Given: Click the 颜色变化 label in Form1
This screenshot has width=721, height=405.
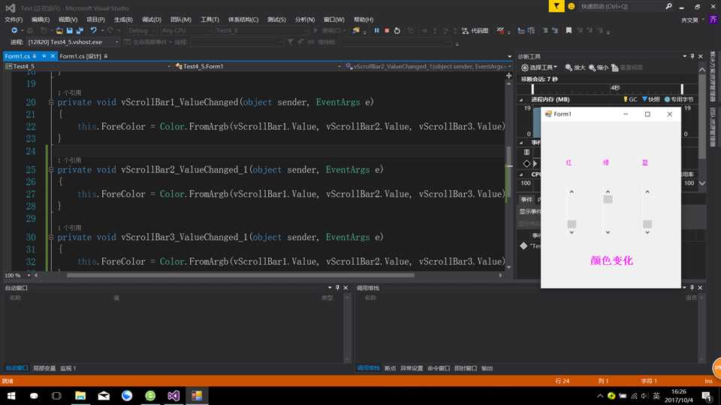Looking at the screenshot, I should coord(611,261).
